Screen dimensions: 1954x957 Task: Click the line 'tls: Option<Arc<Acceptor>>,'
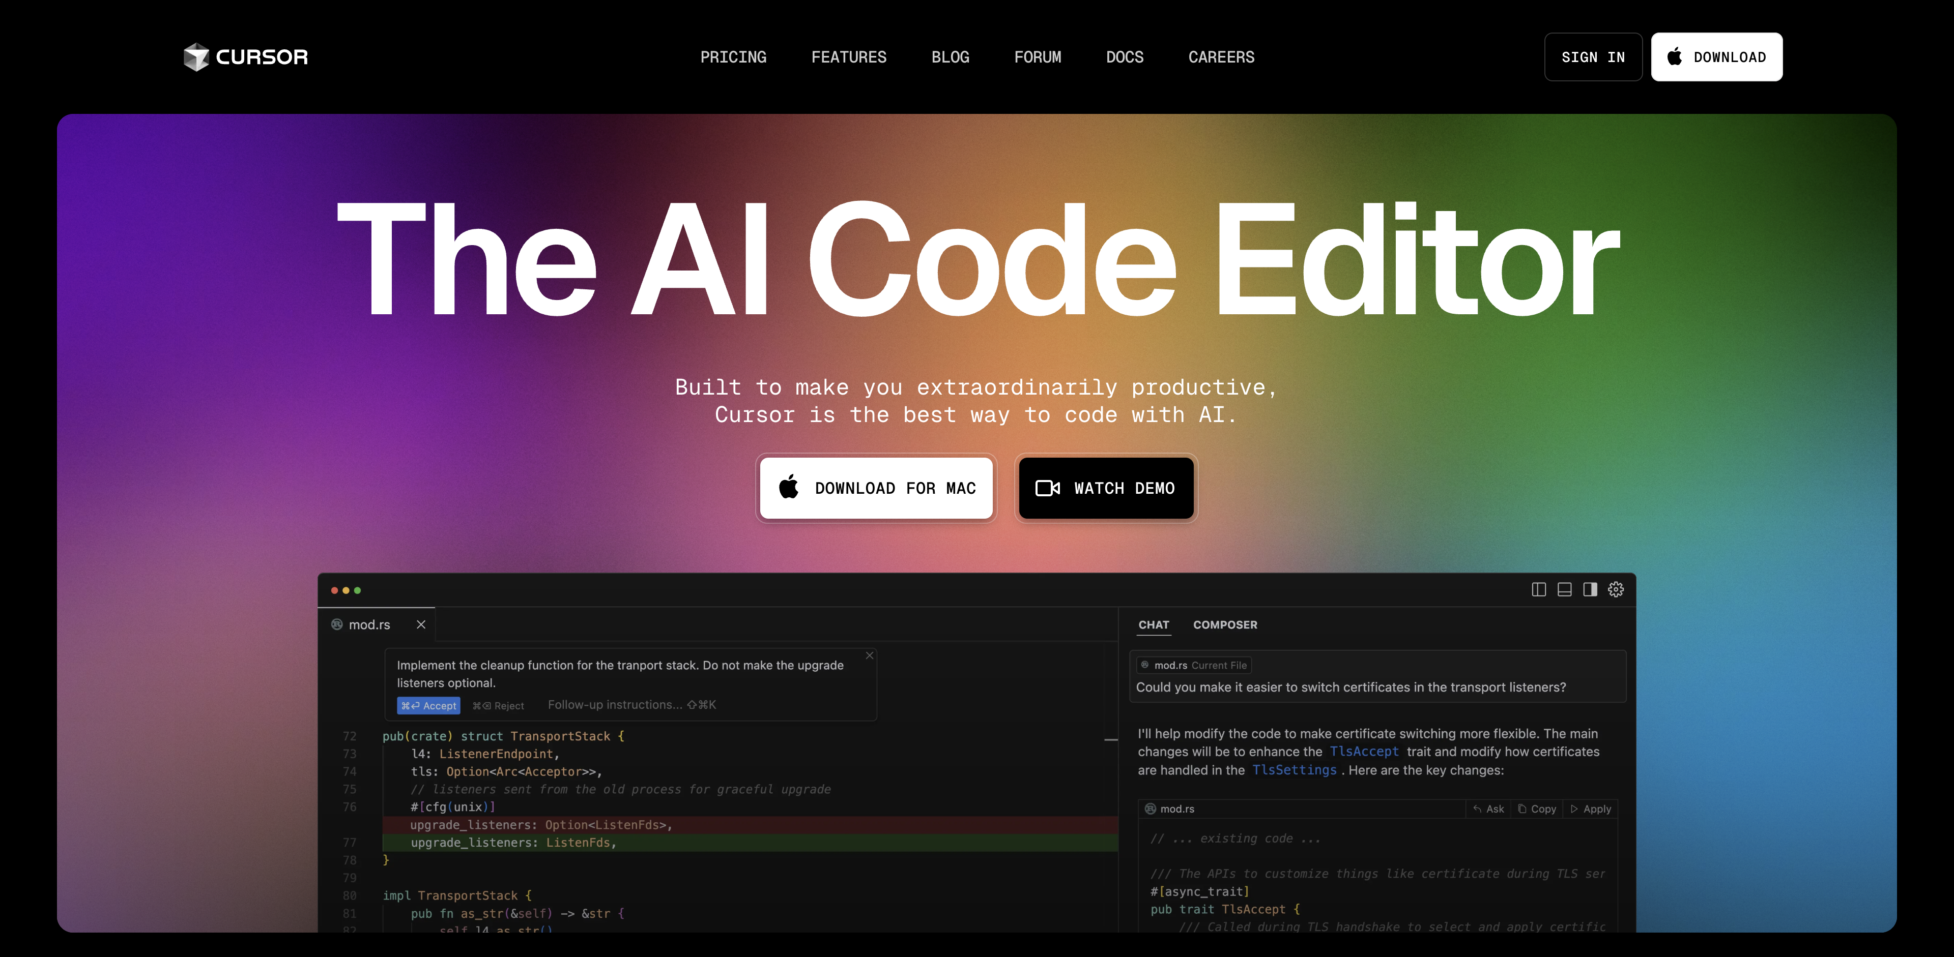coord(506,771)
